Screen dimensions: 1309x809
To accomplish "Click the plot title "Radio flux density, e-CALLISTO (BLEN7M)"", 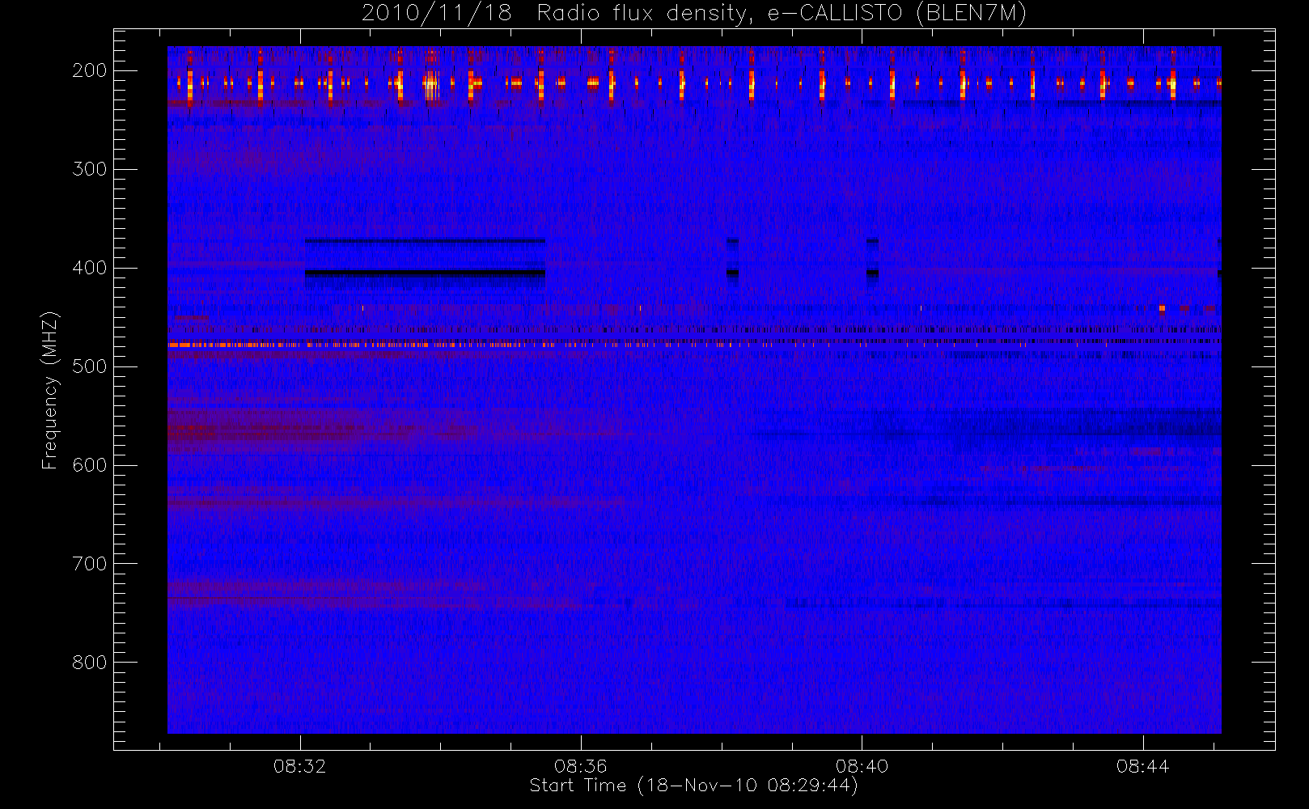I will (782, 14).
